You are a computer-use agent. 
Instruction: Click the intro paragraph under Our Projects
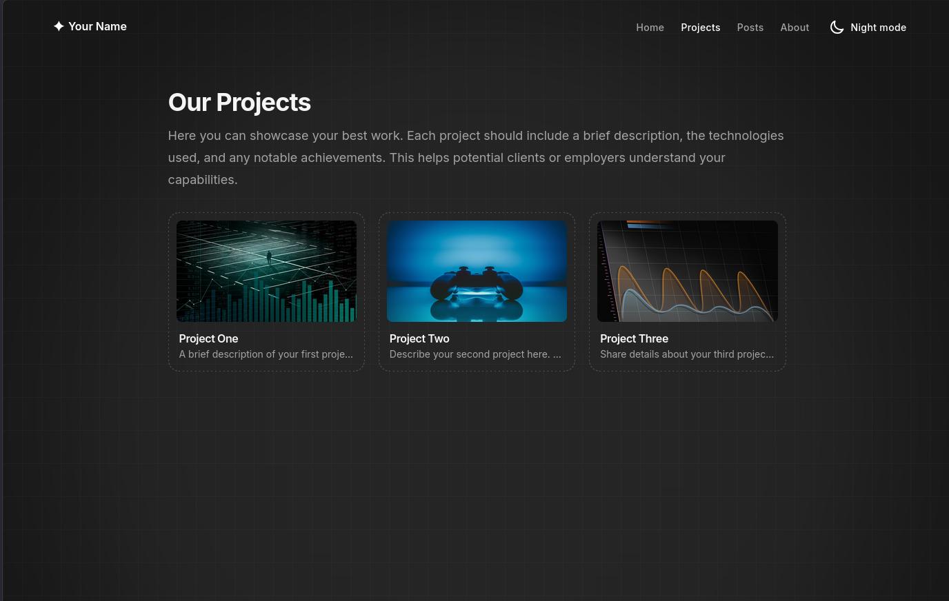[x=476, y=157]
